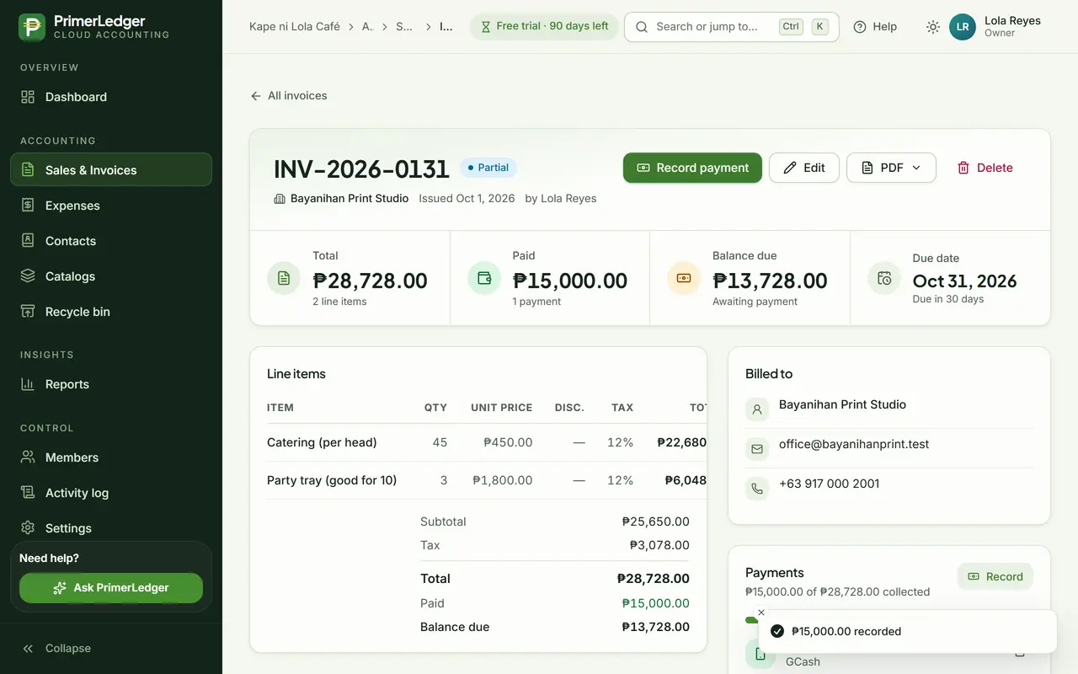Click the office@bayanihanprint.test email address
This screenshot has height=674, width=1078.
tap(854, 444)
